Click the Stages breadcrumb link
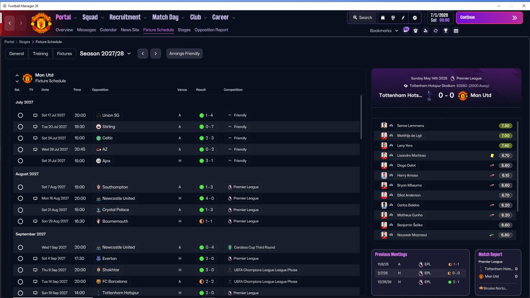Screen dimensions: 530x298 tap(24, 42)
